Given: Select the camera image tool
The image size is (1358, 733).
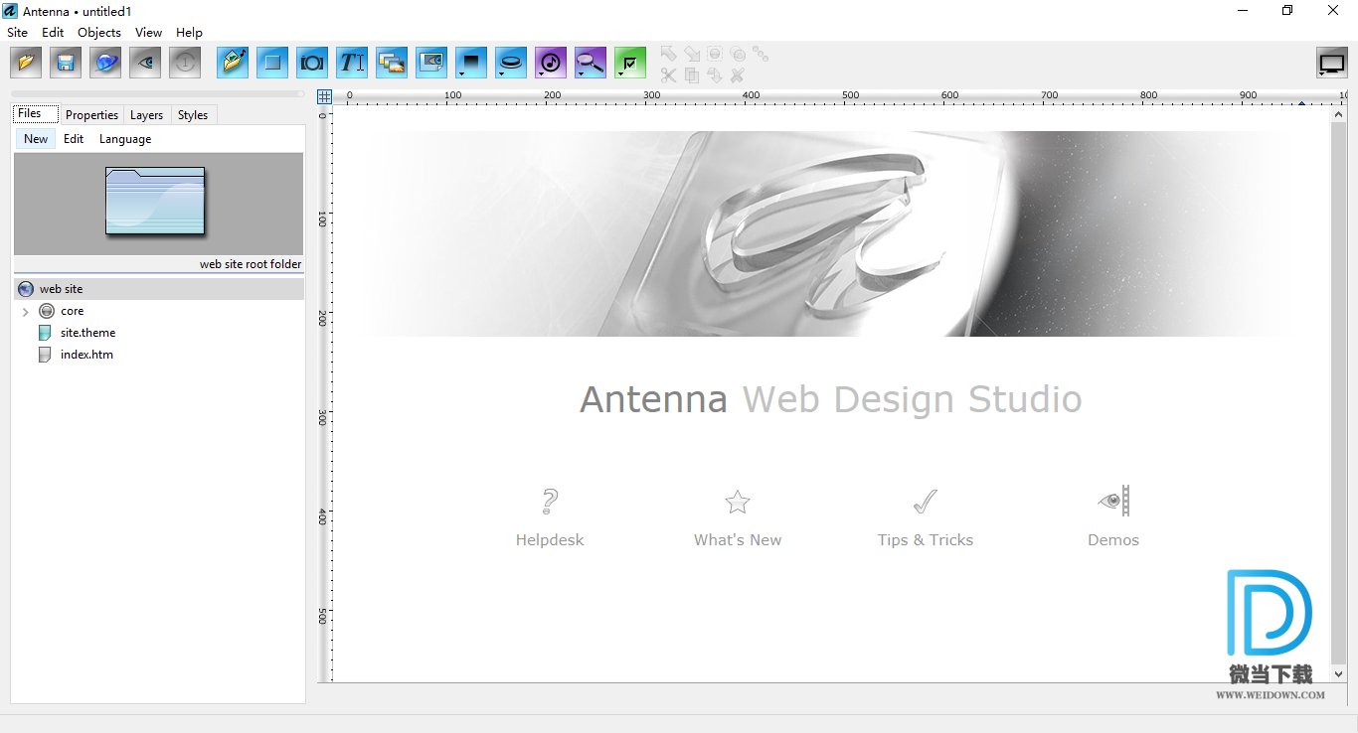Looking at the screenshot, I should click(x=312, y=63).
